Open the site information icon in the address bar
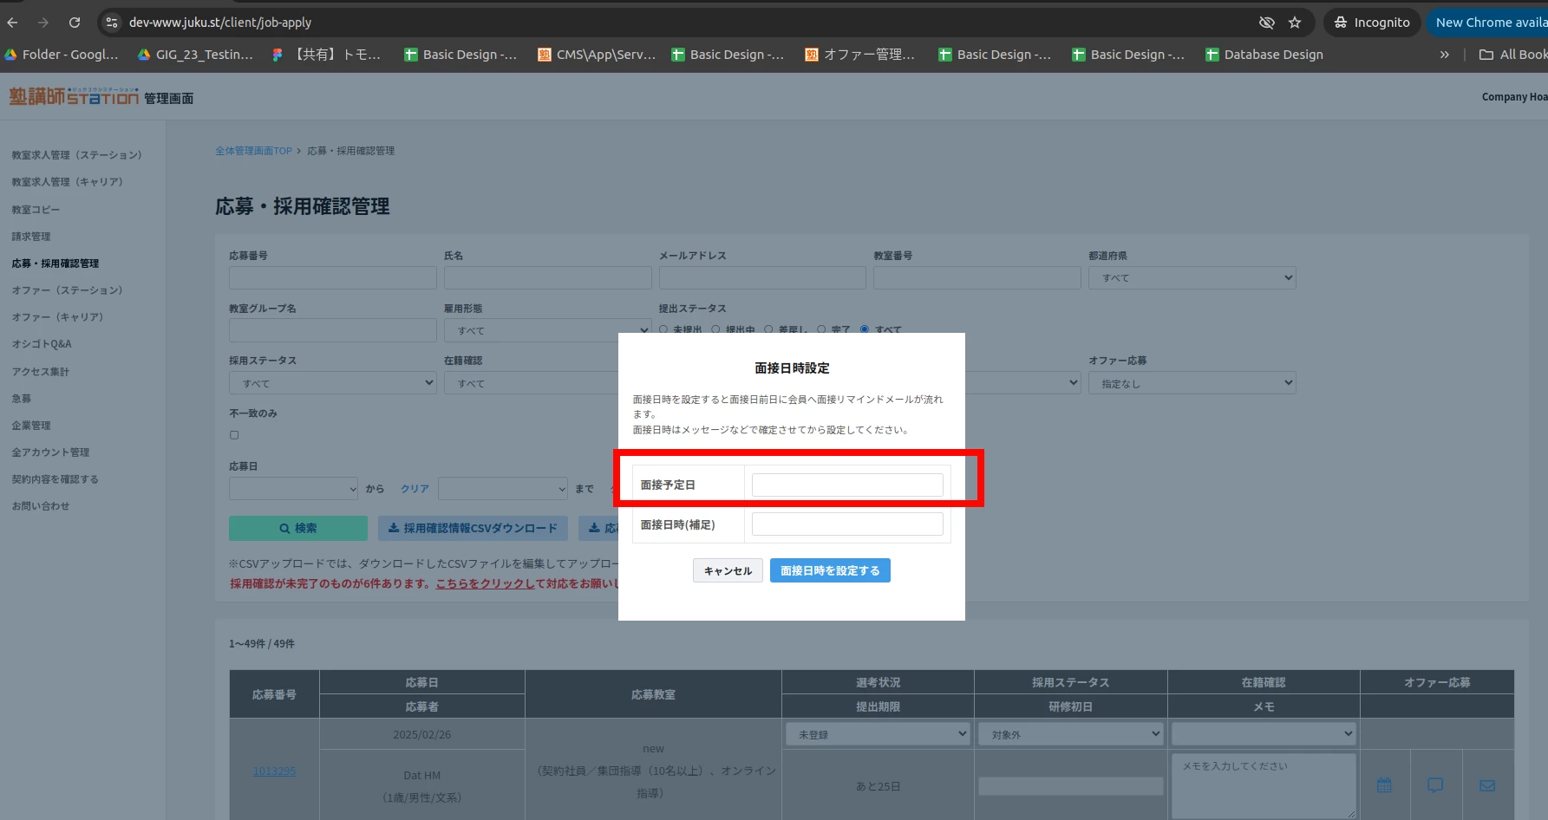This screenshot has height=820, width=1548. tap(111, 23)
